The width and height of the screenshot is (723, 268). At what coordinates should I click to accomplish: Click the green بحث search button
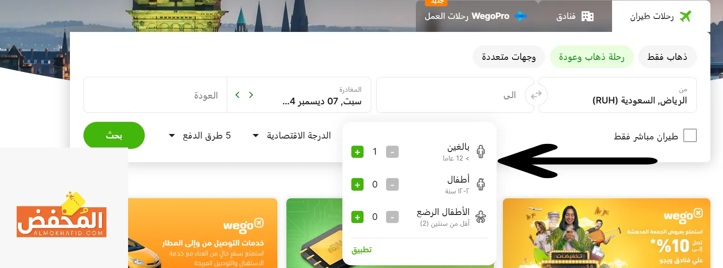point(114,135)
